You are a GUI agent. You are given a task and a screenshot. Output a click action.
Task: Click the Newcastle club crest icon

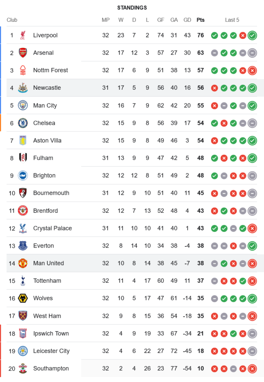[23, 88]
